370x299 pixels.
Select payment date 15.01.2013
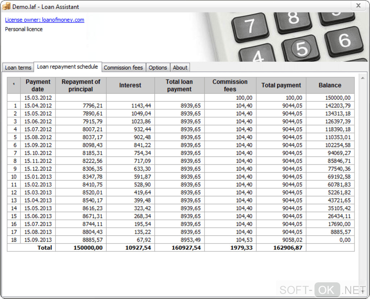[38, 177]
